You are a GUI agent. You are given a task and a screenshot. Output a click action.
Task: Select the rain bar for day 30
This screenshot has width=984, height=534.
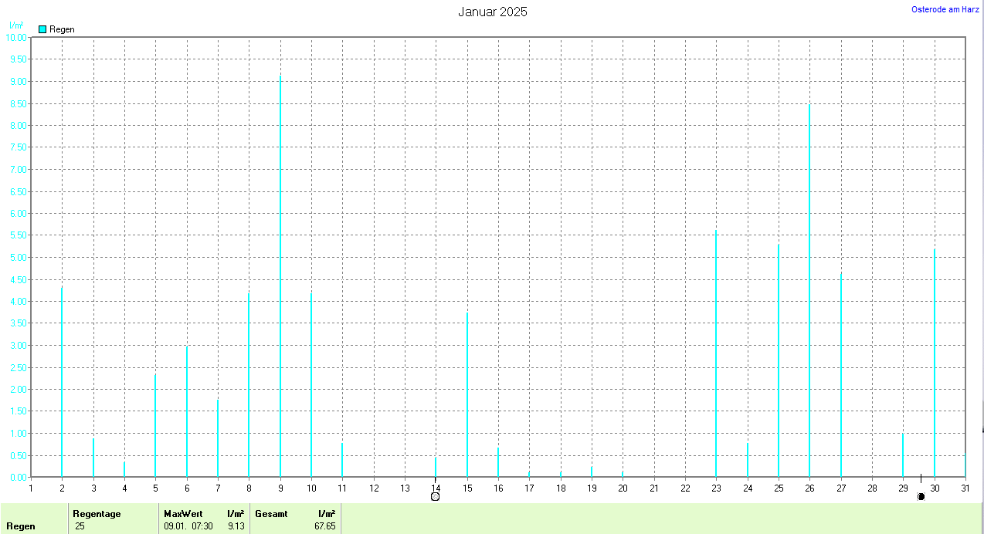pyautogui.click(x=935, y=363)
